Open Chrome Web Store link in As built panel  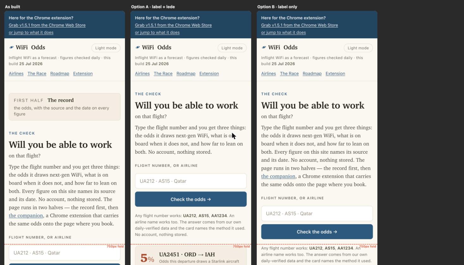point(47,25)
